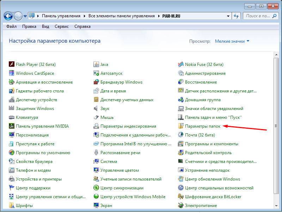Image resolution: width=282 pixels, height=213 pixels.
Task: Open the Вид menu
Action: point(45,26)
